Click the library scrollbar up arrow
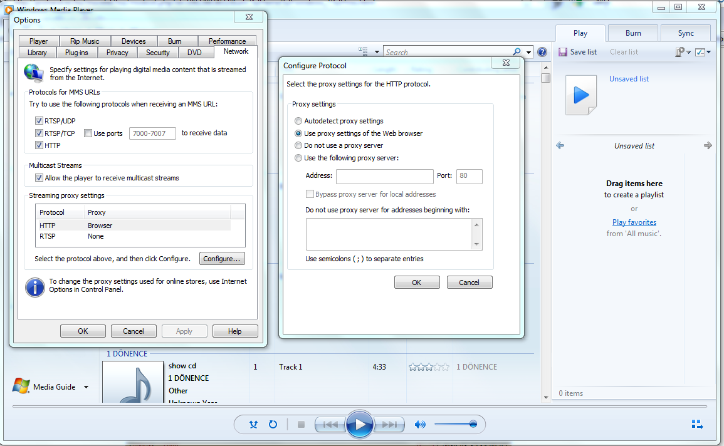 tap(546, 67)
